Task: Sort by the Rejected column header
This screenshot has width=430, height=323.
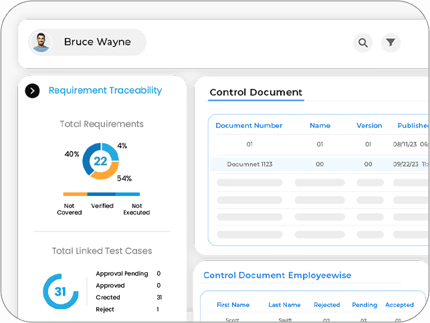Action: tap(326, 305)
